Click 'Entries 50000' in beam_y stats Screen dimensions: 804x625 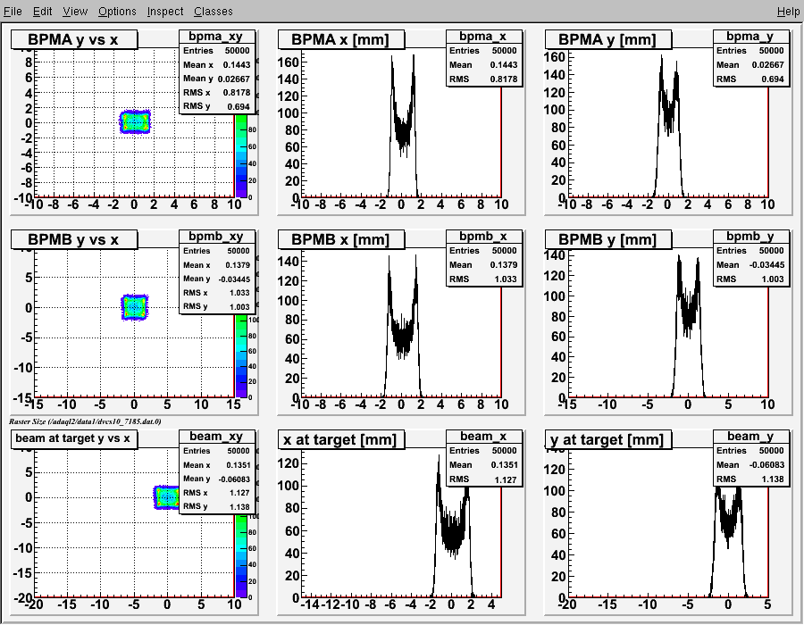[750, 450]
